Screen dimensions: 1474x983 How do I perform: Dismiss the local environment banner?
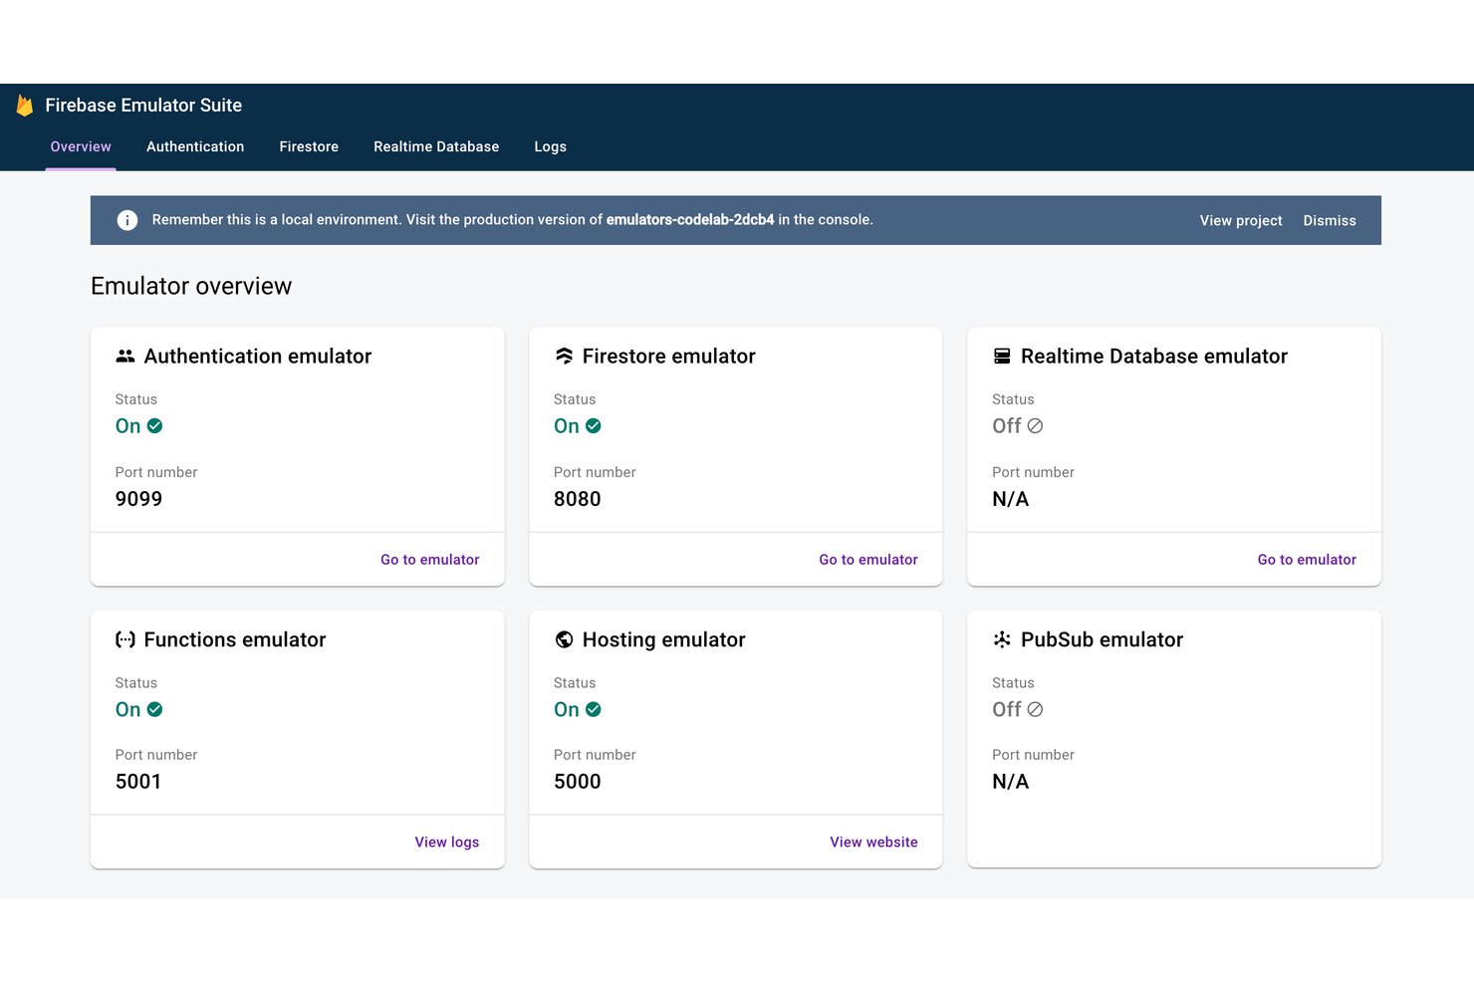[x=1330, y=221]
